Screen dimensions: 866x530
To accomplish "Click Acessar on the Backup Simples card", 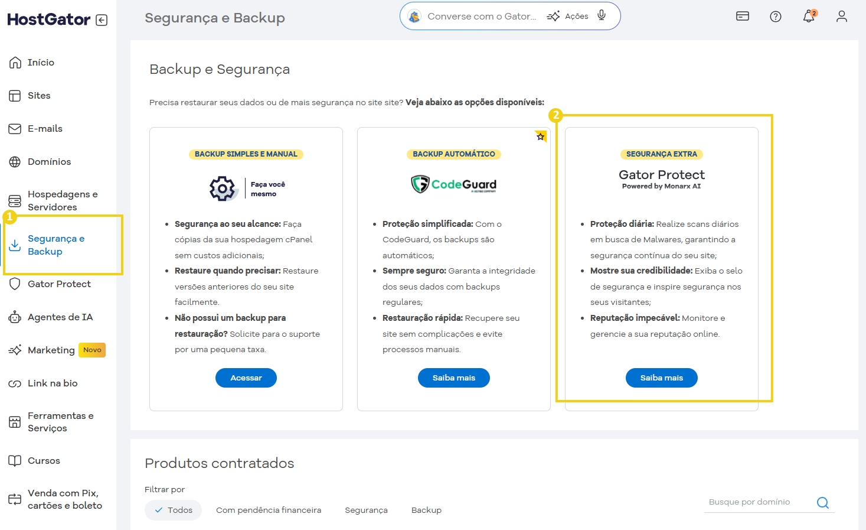I will point(246,378).
